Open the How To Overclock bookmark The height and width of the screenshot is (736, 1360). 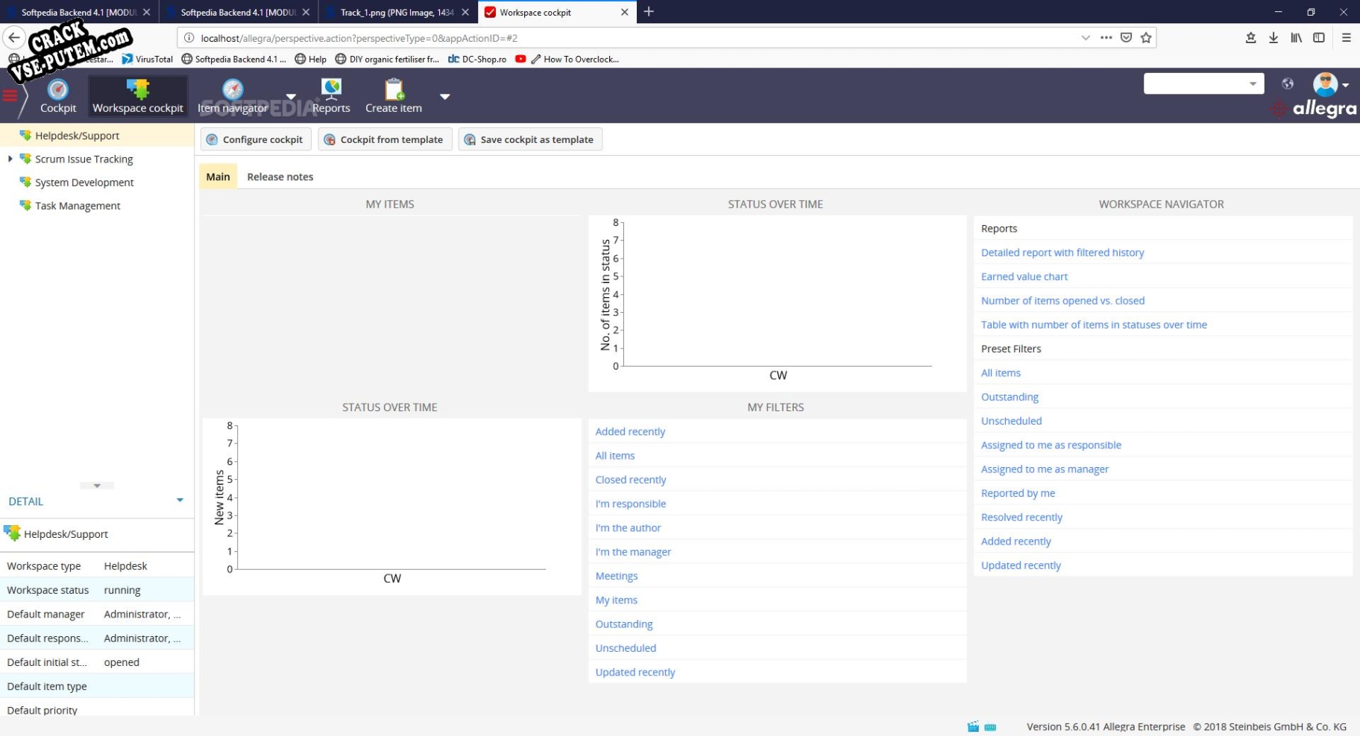[575, 59]
